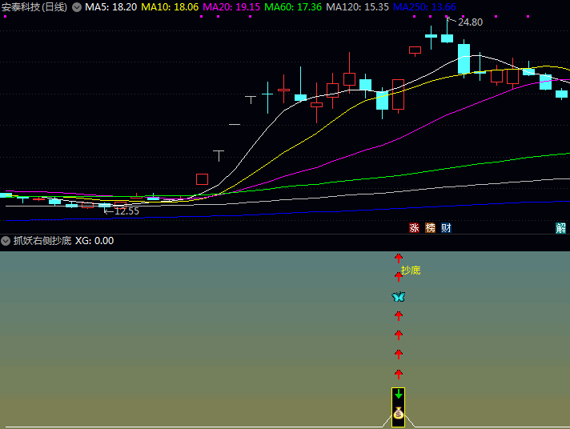Expand the 抓妖右侧抄底 indicator dropdown arrow
Screen dimensions: 570x429
pos(6,241)
